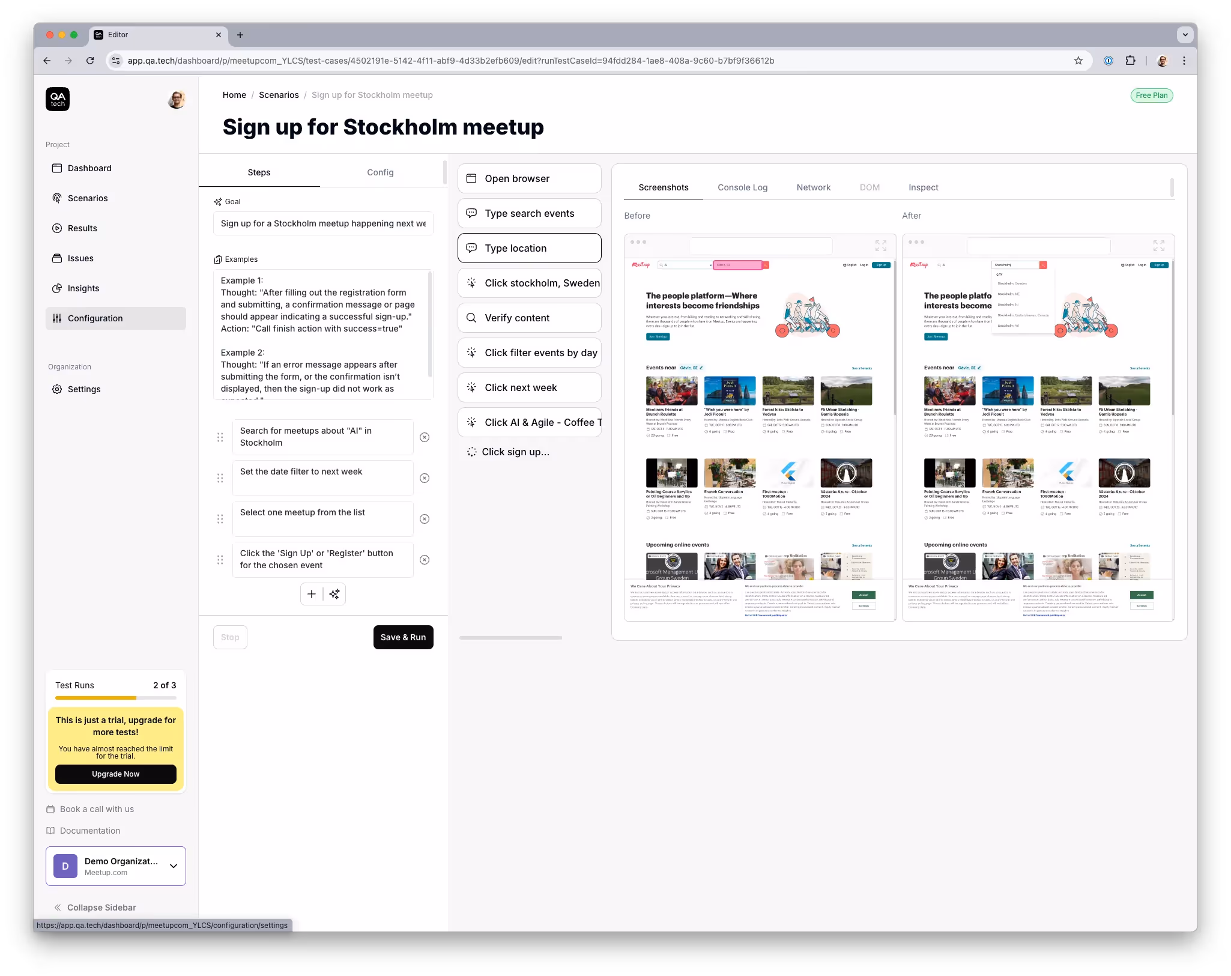Click the Upgrade Now button

(116, 774)
